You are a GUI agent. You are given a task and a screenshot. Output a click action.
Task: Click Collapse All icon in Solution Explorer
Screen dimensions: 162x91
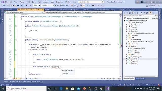tap(144, 13)
